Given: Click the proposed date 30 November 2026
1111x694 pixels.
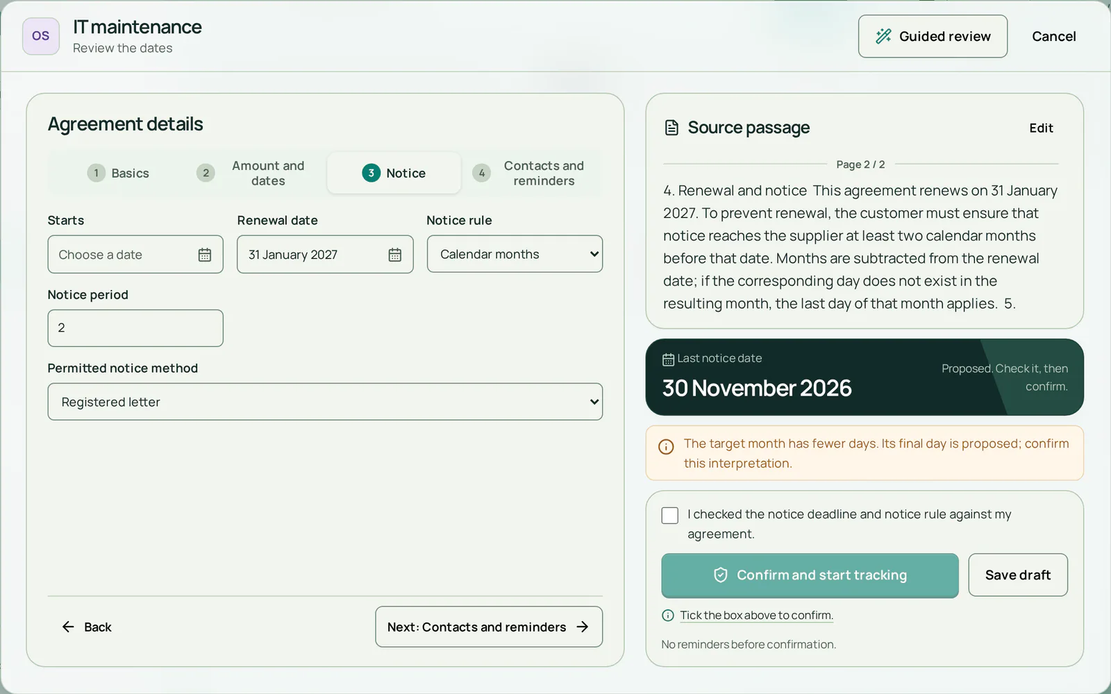Looking at the screenshot, I should tap(756, 388).
